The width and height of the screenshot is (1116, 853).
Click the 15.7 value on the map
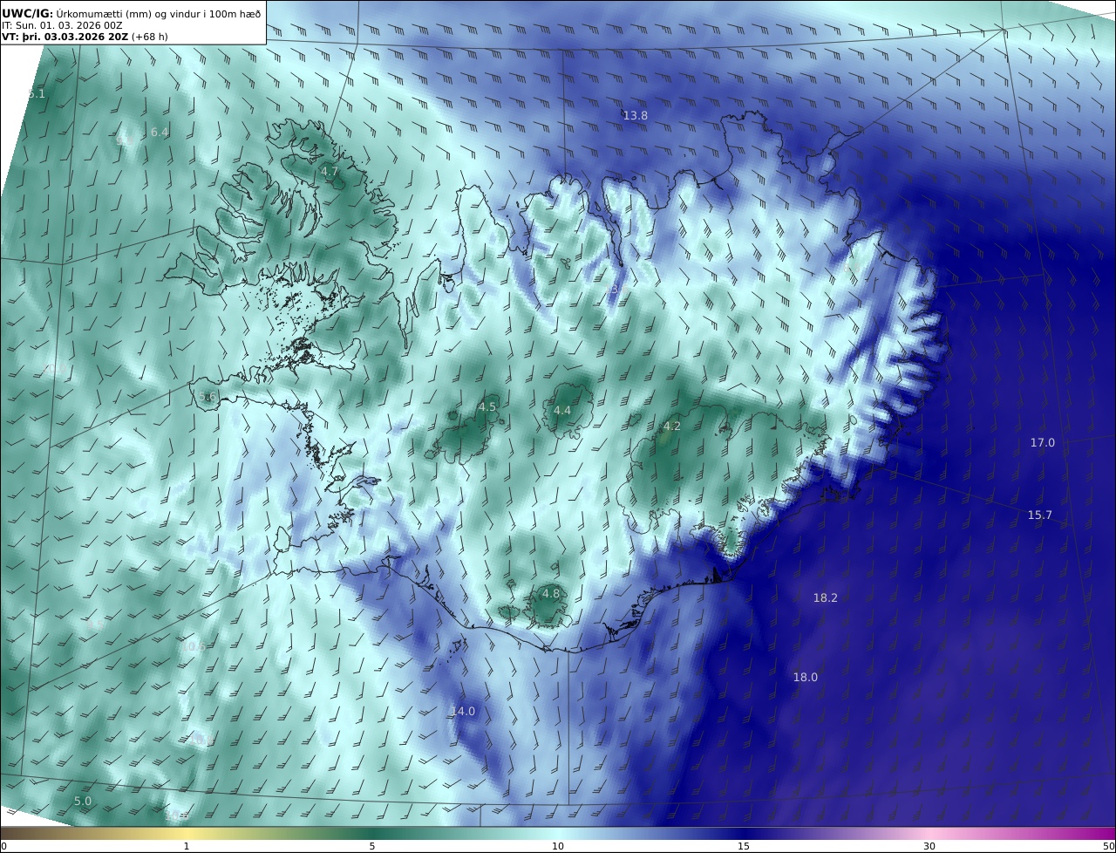tap(1039, 515)
